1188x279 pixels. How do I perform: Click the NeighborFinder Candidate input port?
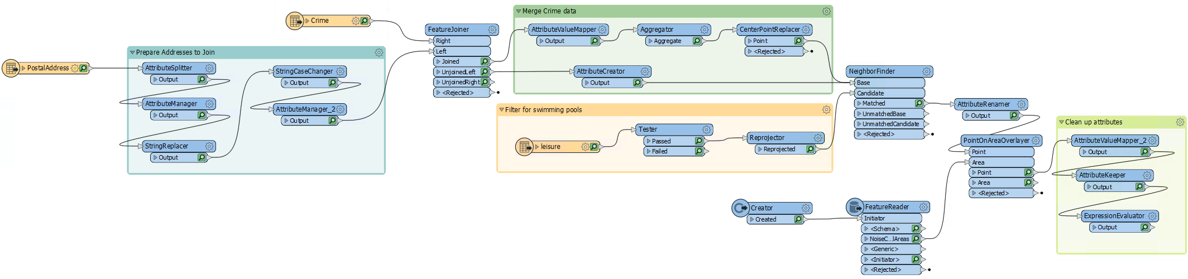[x=889, y=93]
